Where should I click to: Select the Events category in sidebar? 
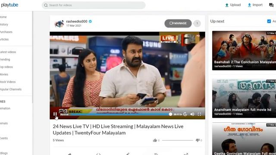click(x=4, y=138)
